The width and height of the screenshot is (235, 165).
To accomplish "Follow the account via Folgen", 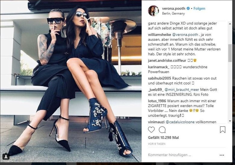I will pyautogui.click(x=199, y=8).
